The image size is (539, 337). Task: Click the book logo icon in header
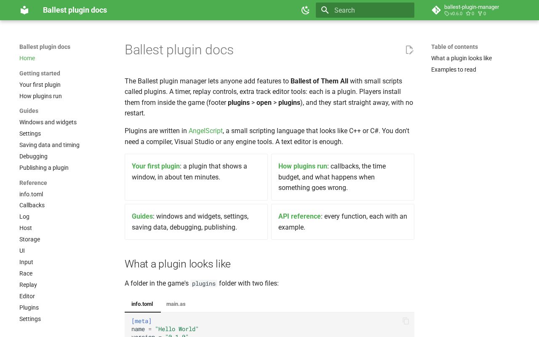click(24, 10)
